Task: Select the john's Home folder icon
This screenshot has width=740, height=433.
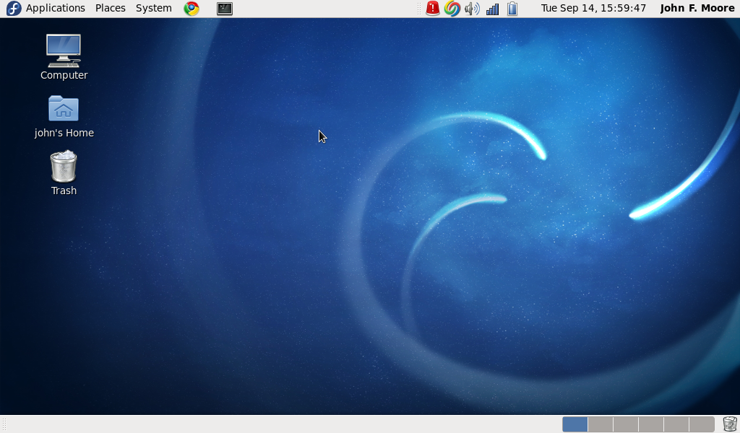Action: tap(64, 109)
